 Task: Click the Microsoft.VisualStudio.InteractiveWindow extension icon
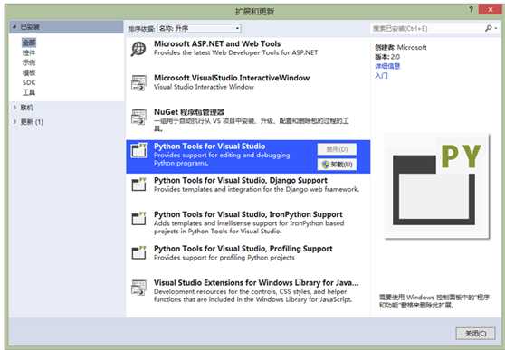(138, 82)
